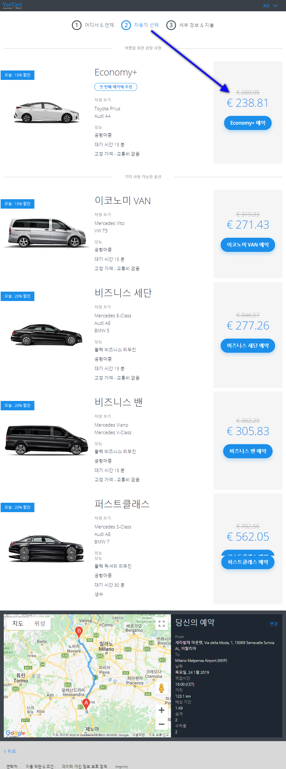Book the 비즈니스 밴 vehicle
The height and width of the screenshot is (769, 286).
(248, 451)
